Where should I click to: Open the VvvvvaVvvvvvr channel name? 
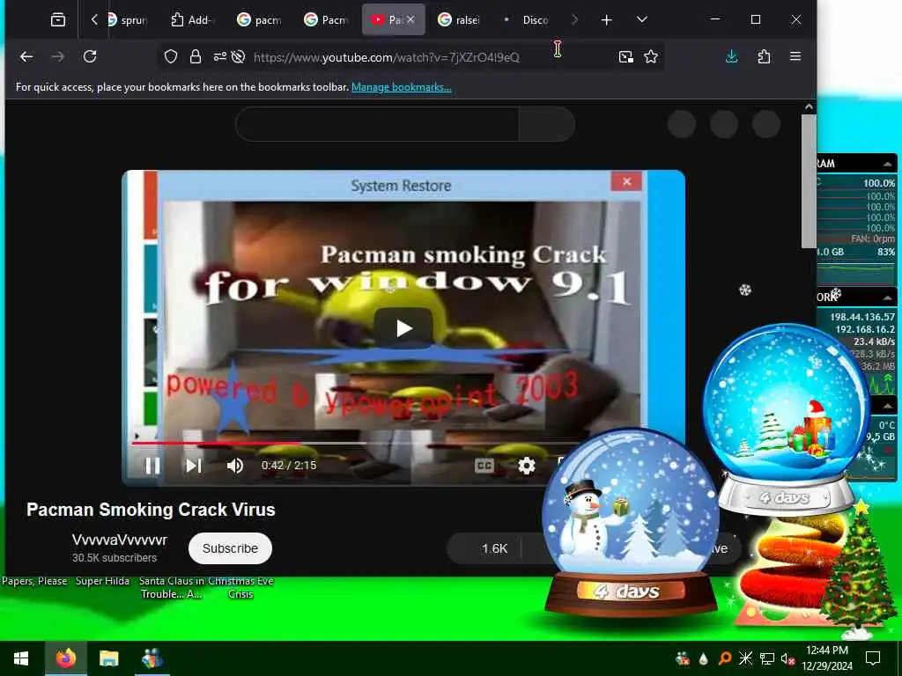click(120, 540)
